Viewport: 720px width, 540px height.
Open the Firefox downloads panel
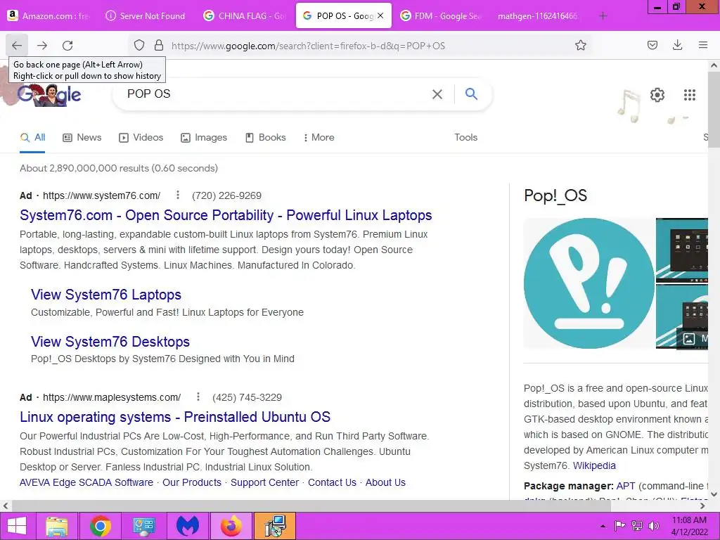(677, 45)
